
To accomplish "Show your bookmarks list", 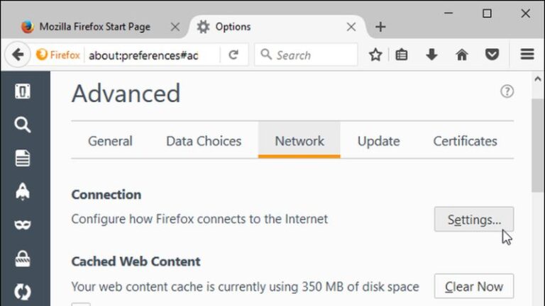I will (x=402, y=55).
